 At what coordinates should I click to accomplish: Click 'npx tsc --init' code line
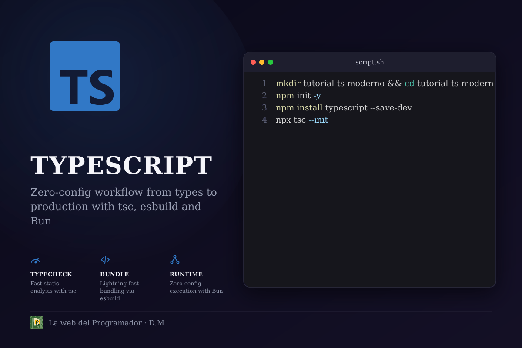tap(302, 120)
